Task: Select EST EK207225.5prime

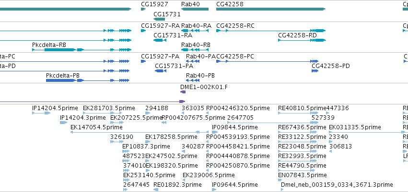Action: [136, 118]
